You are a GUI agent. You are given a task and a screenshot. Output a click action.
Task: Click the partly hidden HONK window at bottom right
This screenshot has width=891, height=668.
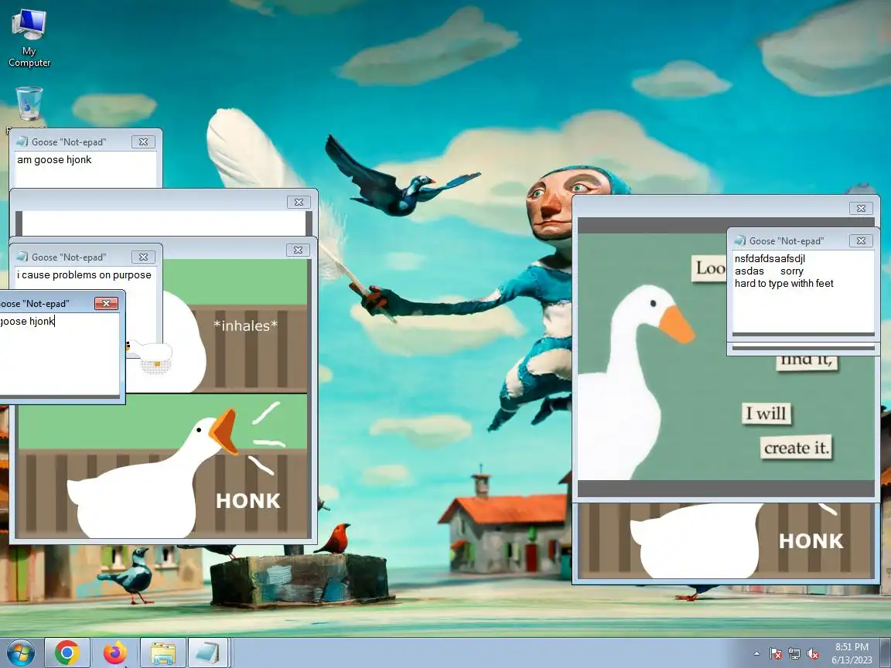(x=725, y=543)
